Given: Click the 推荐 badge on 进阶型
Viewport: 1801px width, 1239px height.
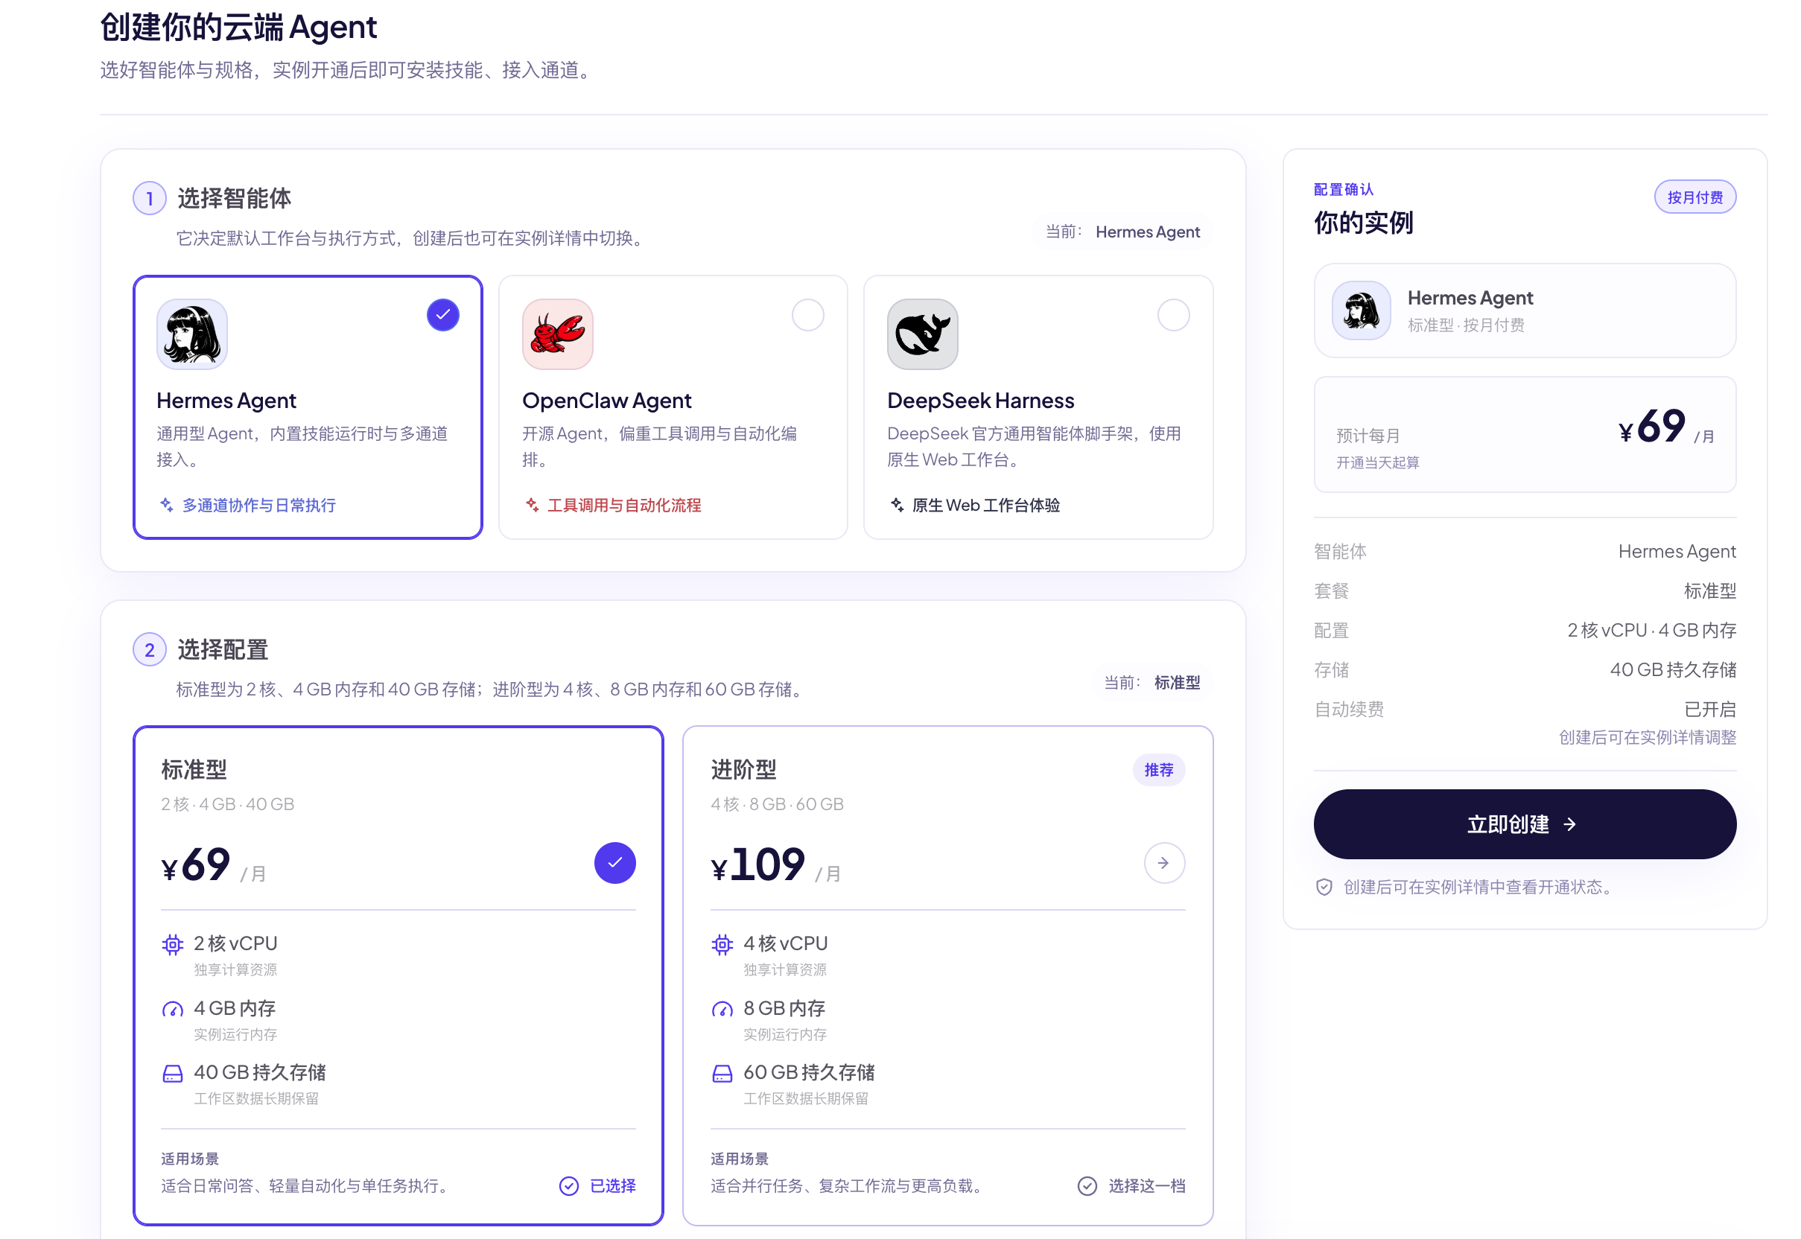Looking at the screenshot, I should pyautogui.click(x=1159, y=770).
